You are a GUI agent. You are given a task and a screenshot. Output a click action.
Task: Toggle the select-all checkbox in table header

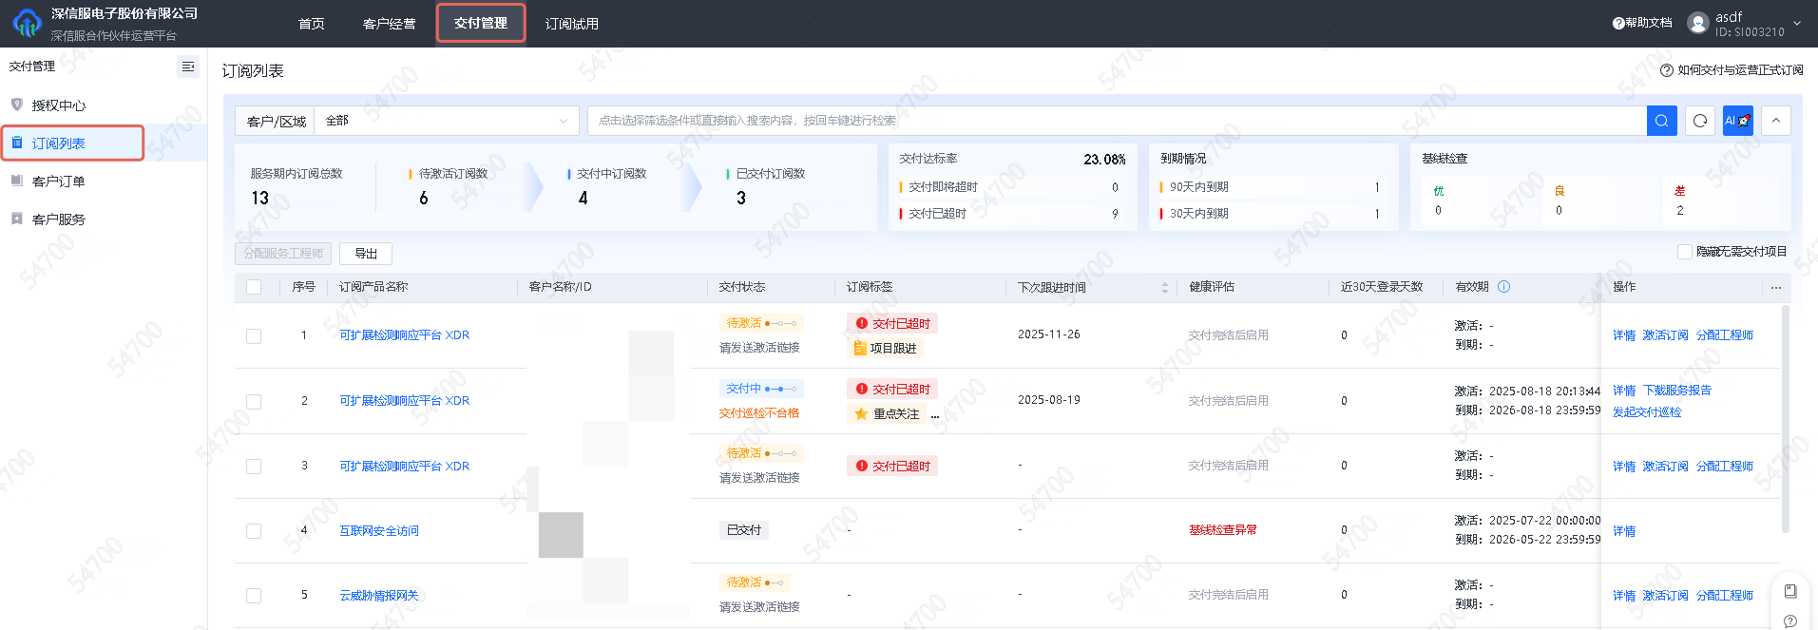[254, 287]
